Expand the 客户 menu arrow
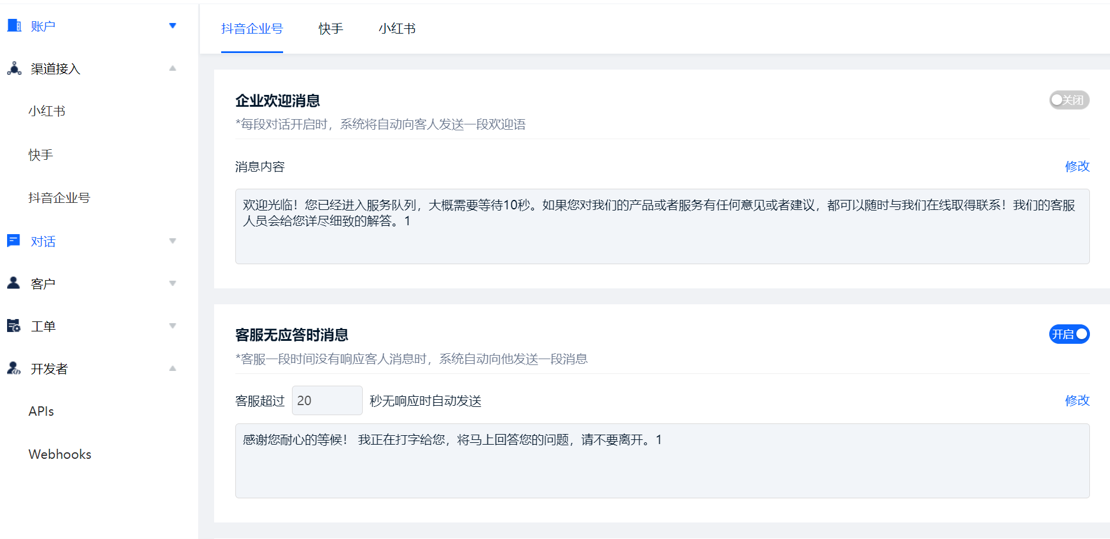Viewport: 1110px width, 539px height. 173,283
